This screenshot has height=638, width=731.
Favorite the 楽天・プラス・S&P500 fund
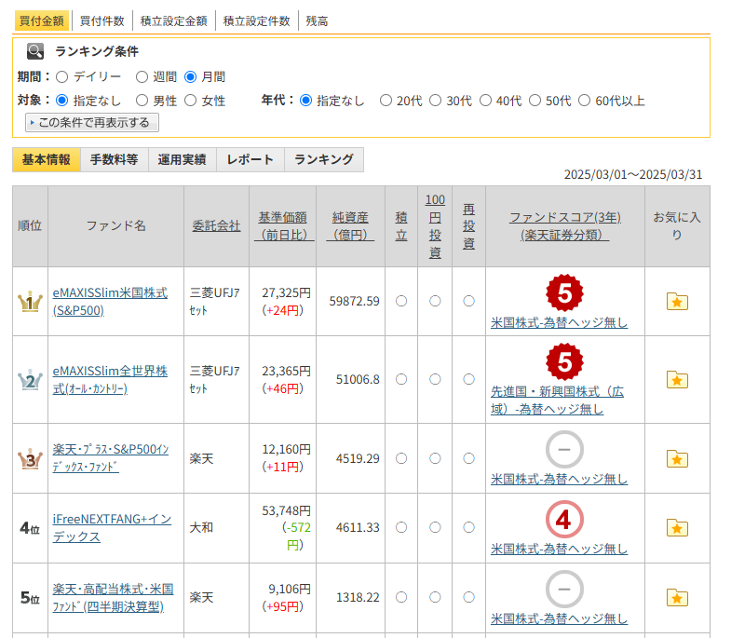(x=677, y=458)
